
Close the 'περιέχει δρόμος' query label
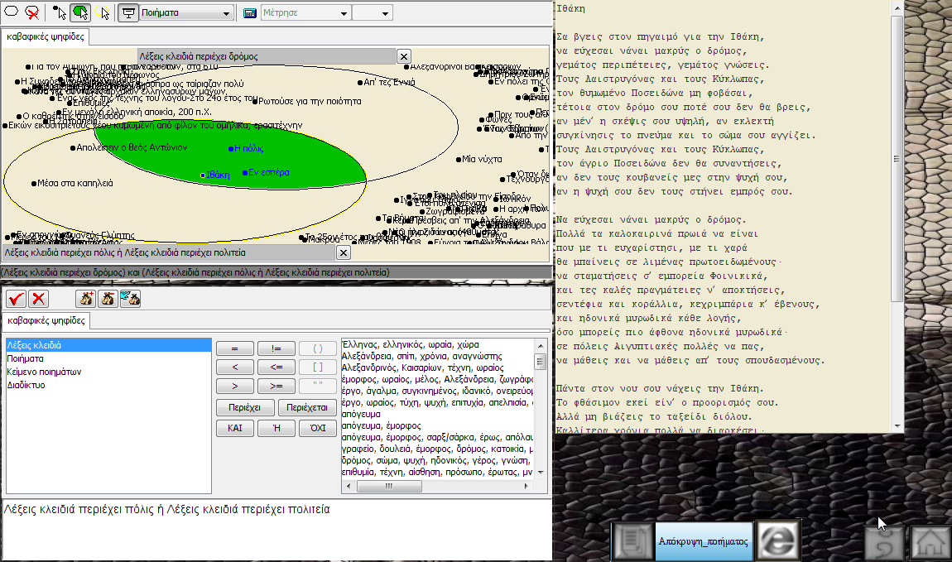(x=404, y=56)
